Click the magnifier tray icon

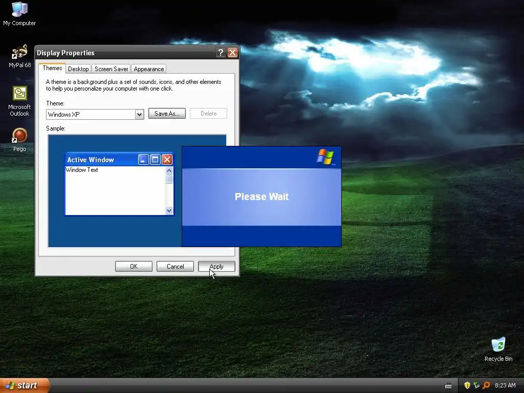tap(486, 385)
